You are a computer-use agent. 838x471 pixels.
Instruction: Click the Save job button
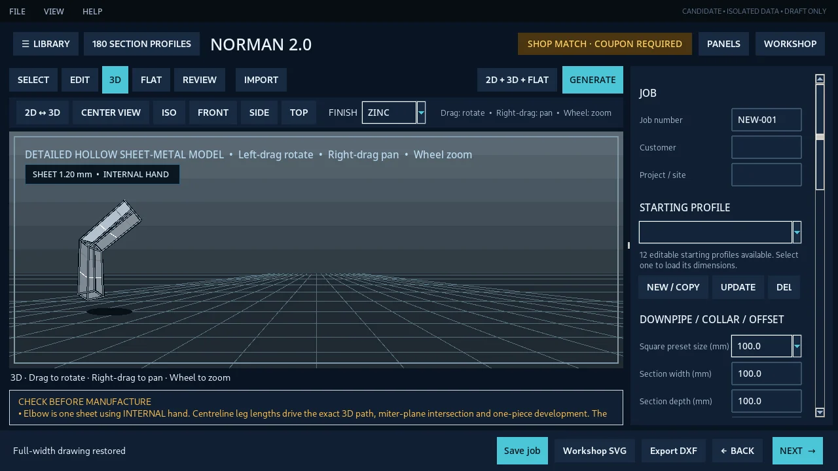(522, 451)
